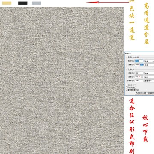Click the pixel height input field

point(139,65)
